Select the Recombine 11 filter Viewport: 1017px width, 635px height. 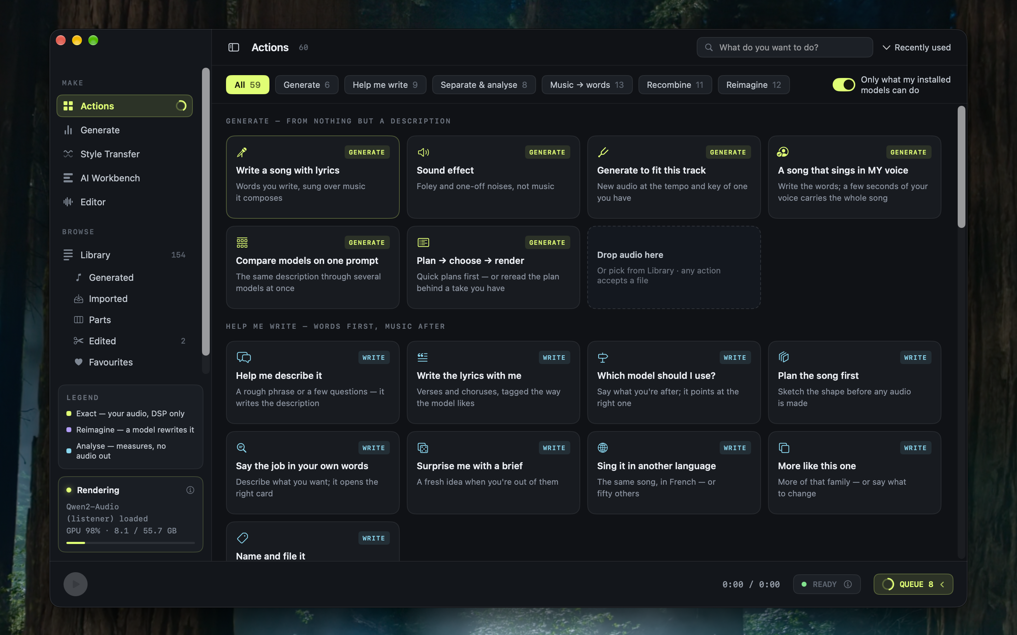pos(675,85)
